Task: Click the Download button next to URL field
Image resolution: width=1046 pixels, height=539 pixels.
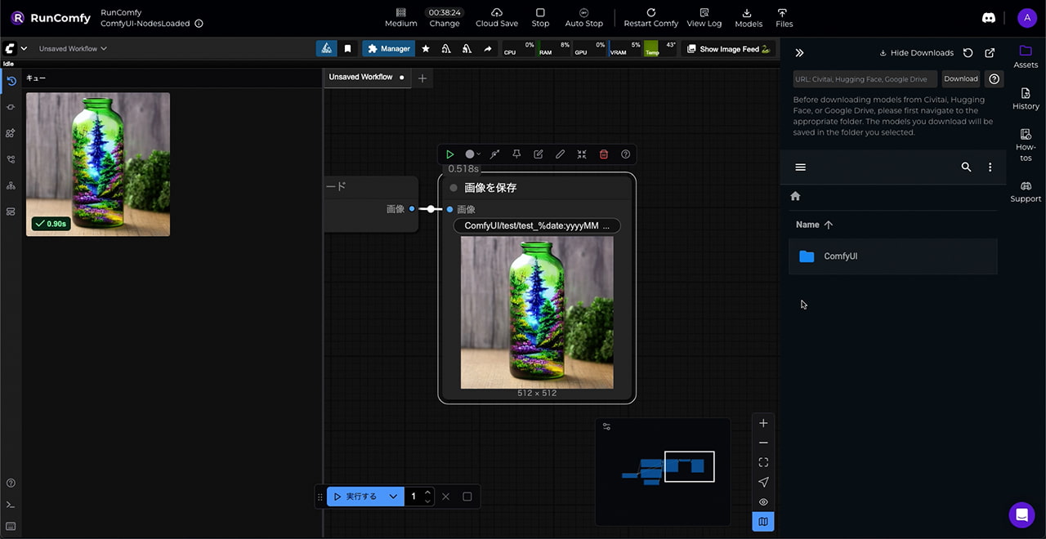Action: 960,79
